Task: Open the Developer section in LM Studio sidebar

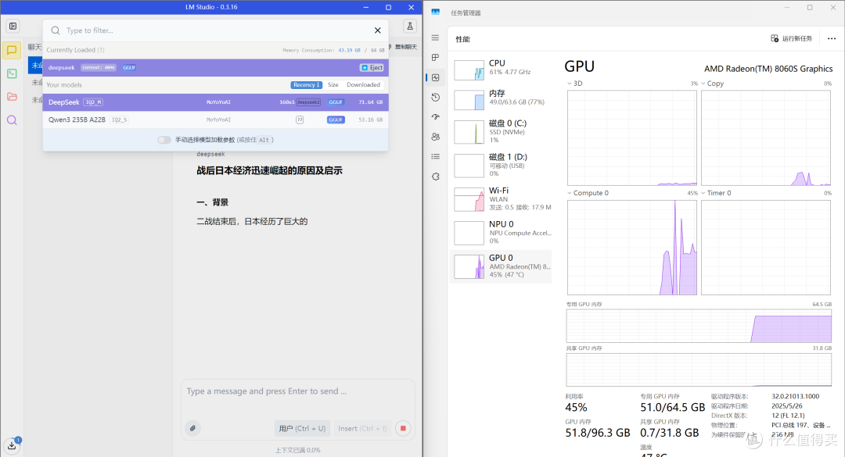Action: 12,73
